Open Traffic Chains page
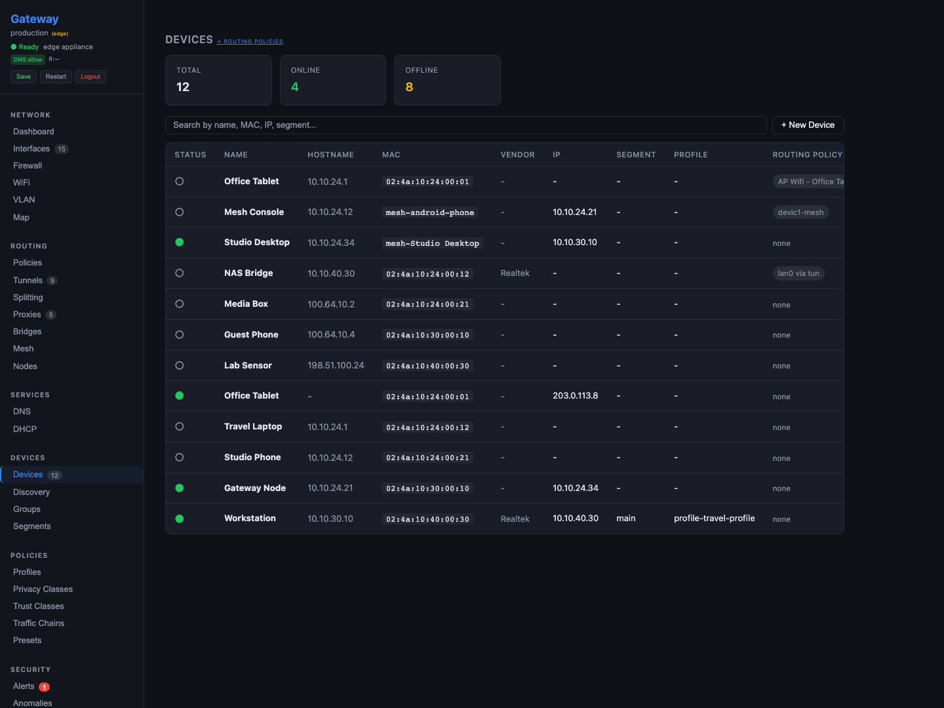The height and width of the screenshot is (708, 944). [39, 623]
